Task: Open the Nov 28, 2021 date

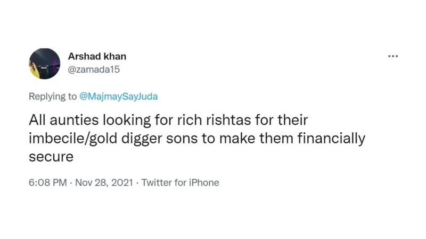Action: (x=104, y=182)
